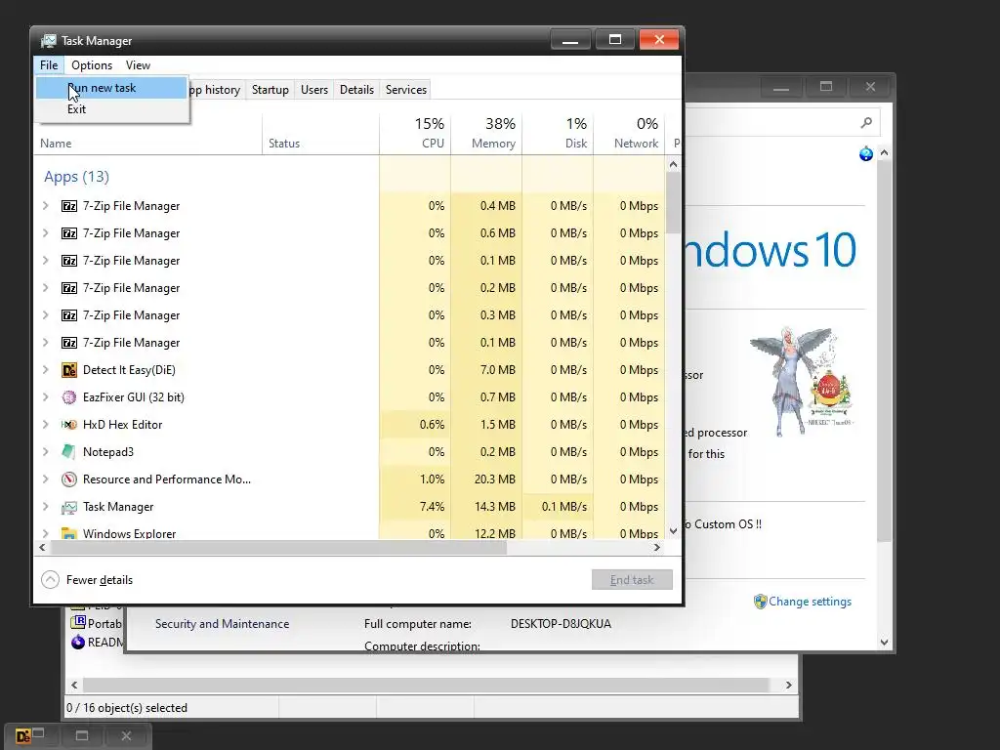The height and width of the screenshot is (750, 1000).
Task: Click Task Manager horizontal scrollbar right arrow
Action: pos(657,547)
